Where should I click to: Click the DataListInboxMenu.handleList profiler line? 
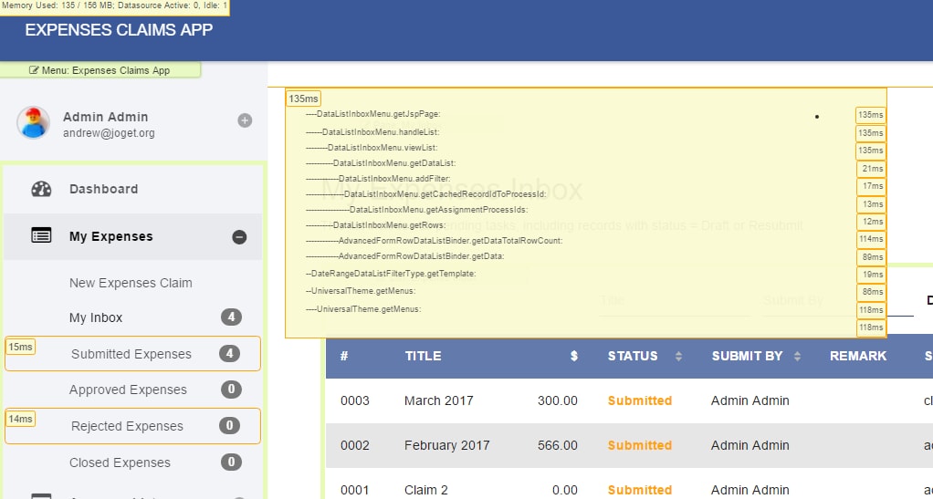(x=372, y=132)
